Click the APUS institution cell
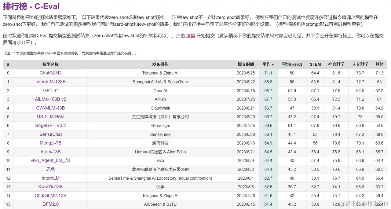Image resolution: width=391 pixels, height=209 pixels. coord(160,99)
